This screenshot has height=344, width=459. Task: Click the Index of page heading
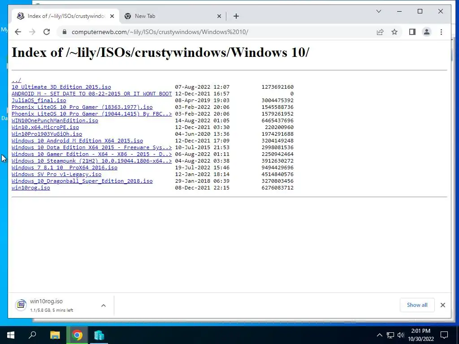point(160,53)
